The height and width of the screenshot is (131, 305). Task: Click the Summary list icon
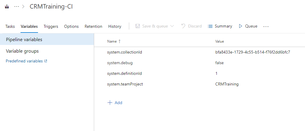(x=210, y=26)
